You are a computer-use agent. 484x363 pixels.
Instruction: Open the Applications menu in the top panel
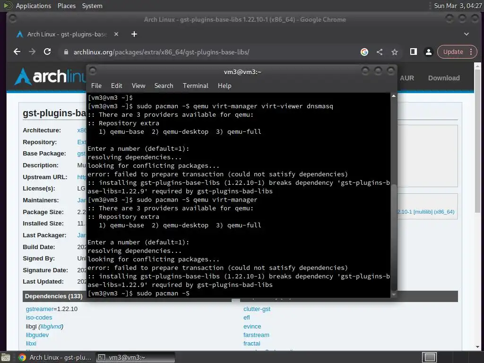(x=34, y=6)
